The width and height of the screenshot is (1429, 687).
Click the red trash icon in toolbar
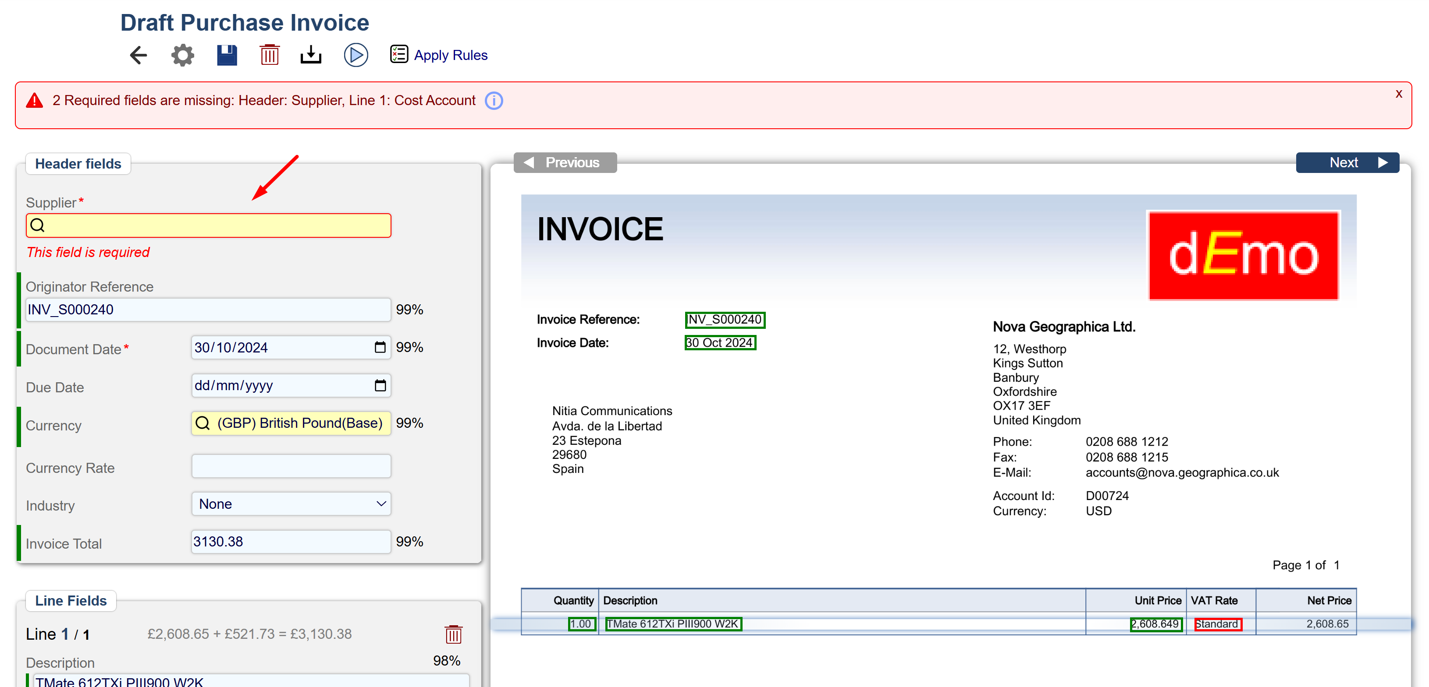coord(270,55)
